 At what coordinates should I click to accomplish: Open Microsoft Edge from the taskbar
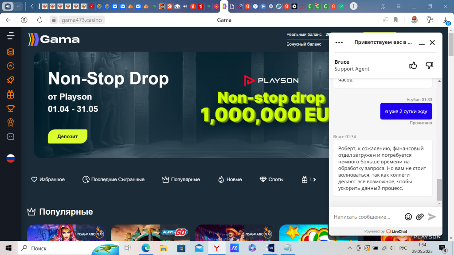pyautogui.click(x=145, y=248)
